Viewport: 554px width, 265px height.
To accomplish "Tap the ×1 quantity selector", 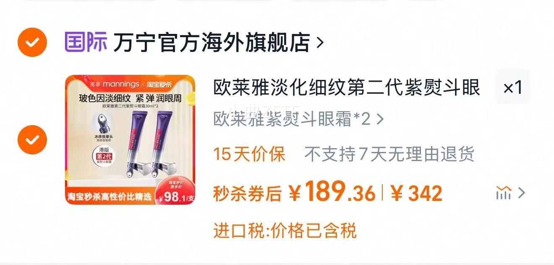I will pos(512,87).
